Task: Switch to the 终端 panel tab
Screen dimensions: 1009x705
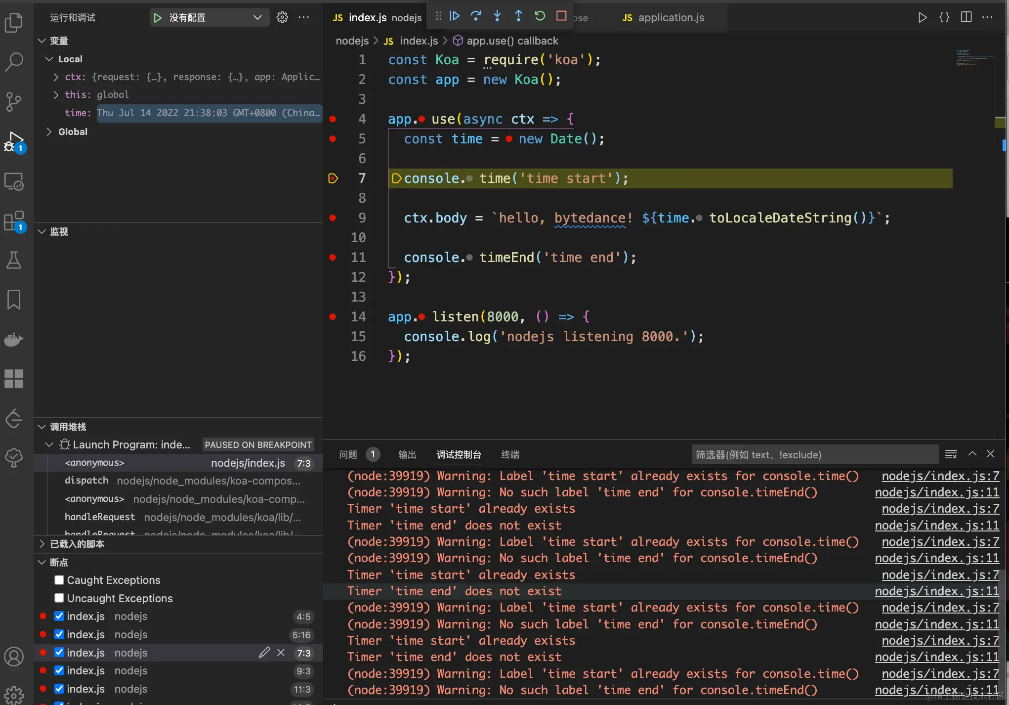Action: coord(510,454)
